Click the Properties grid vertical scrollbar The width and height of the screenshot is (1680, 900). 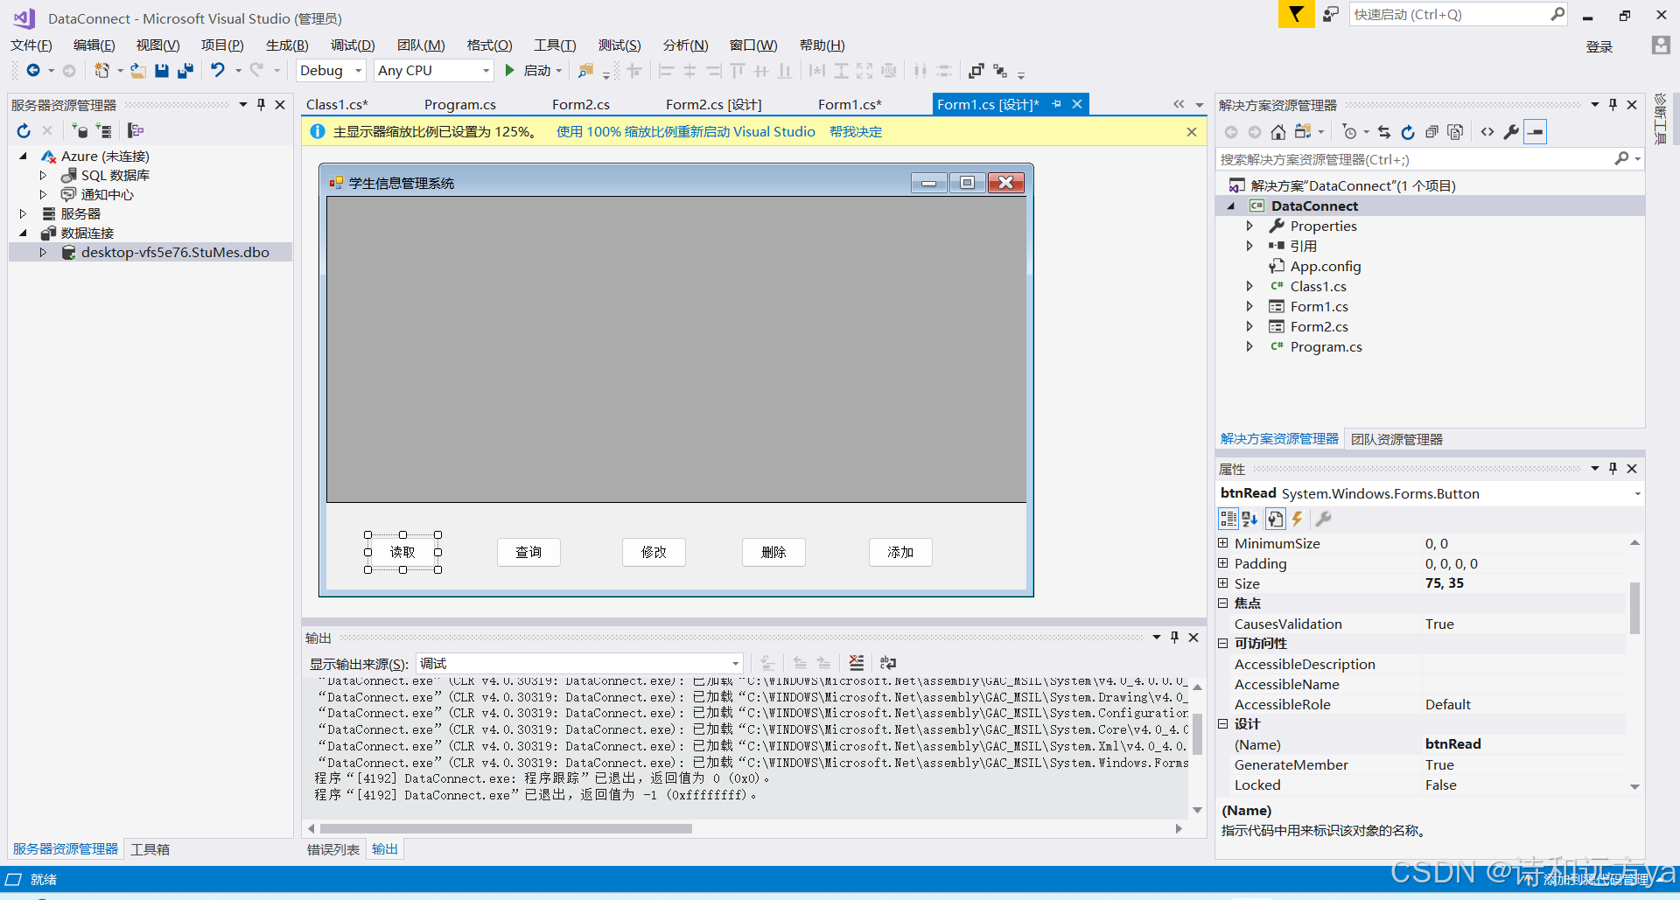point(1634,607)
